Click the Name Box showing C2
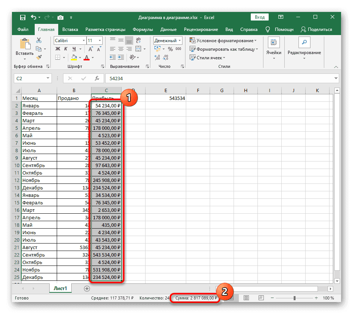 [29, 78]
